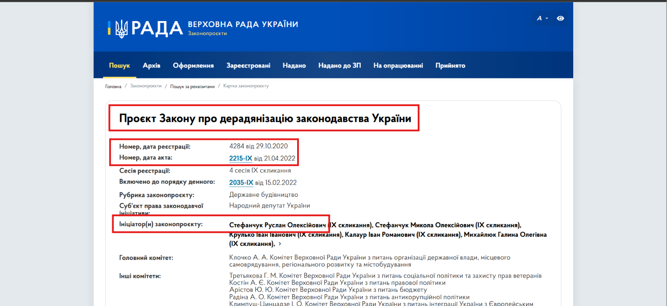The image size is (667, 306).
Task: Click committee entry Радіна А. О.
Action: click(349, 297)
